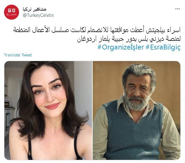The height and width of the screenshot is (163, 185).
Task: Open the TurkeyCelebs red profile avatar
Action: [12, 12]
